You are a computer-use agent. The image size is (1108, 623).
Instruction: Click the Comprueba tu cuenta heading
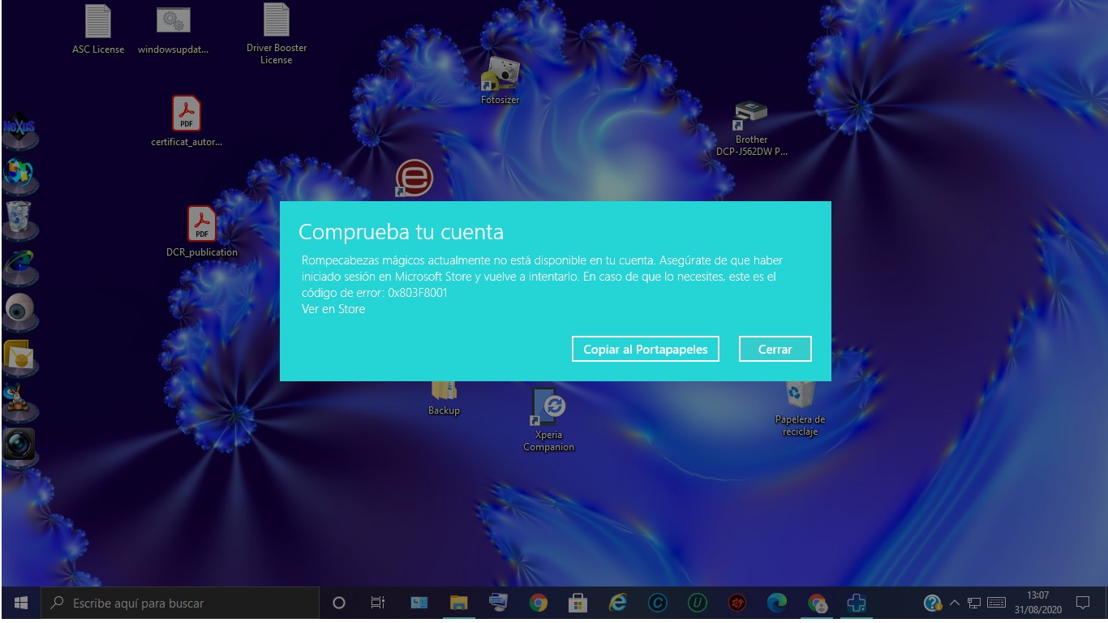(x=401, y=232)
